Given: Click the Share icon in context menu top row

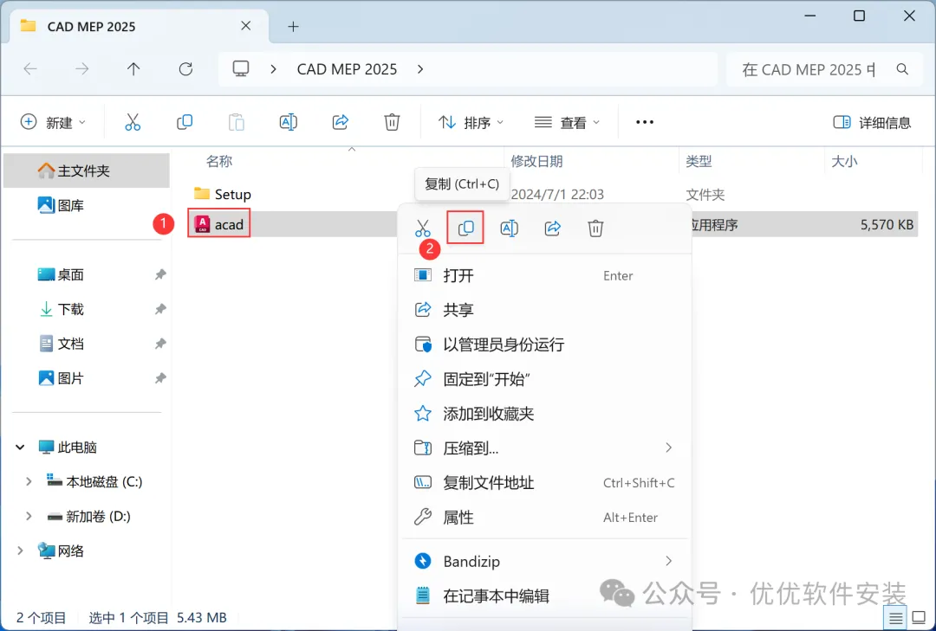Looking at the screenshot, I should point(553,228).
